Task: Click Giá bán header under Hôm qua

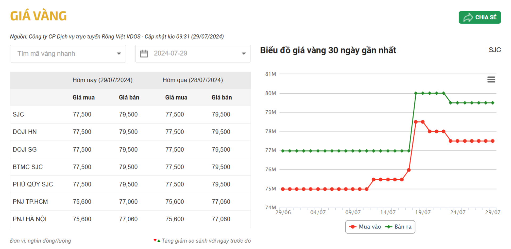Action: coord(222,98)
